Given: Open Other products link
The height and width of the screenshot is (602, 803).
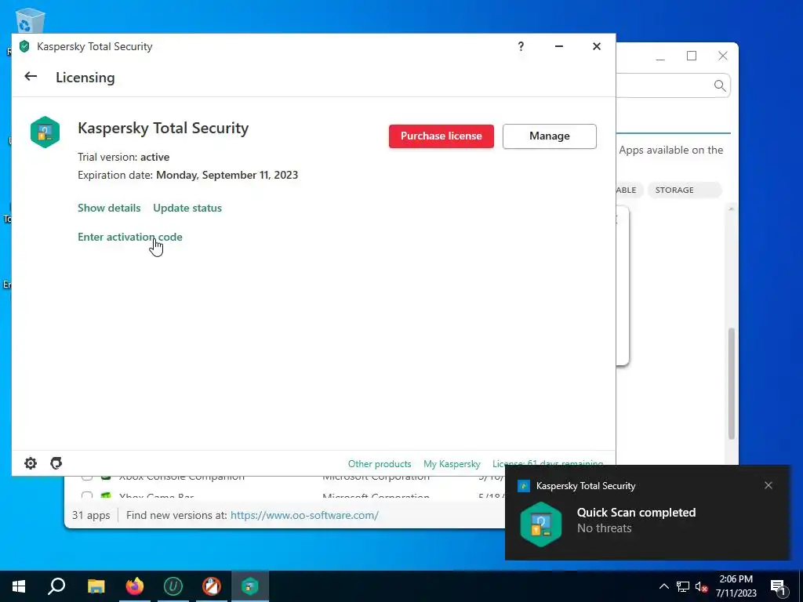Looking at the screenshot, I should pos(380,464).
